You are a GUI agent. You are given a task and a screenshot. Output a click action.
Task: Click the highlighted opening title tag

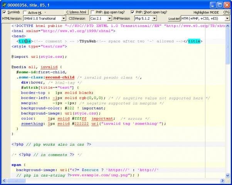click(x=25, y=41)
